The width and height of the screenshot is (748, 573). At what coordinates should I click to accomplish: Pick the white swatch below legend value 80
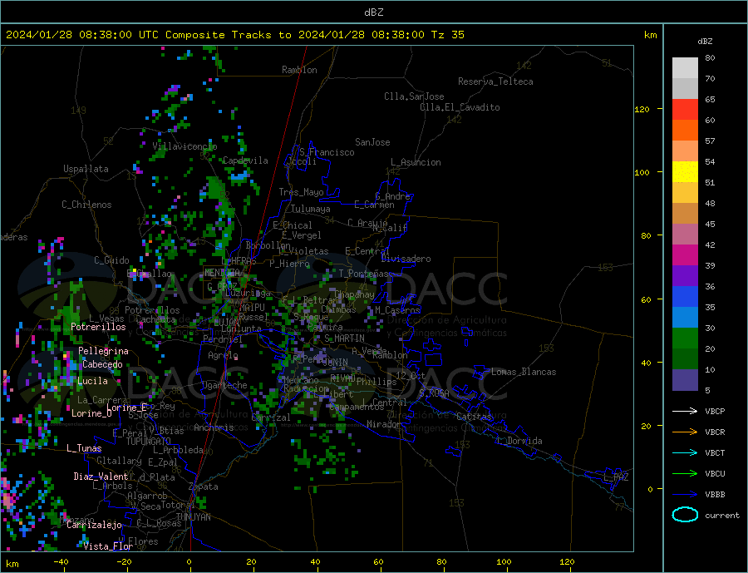685,68
